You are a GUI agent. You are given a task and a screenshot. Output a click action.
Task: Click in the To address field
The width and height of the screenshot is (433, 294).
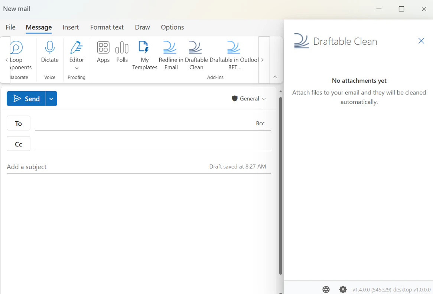[x=144, y=123]
